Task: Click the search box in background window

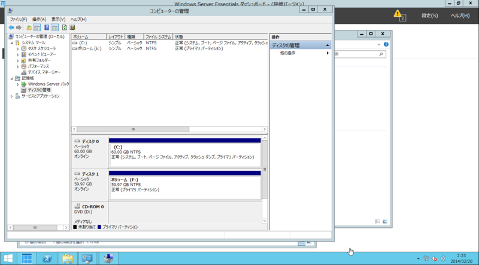Action: (x=360, y=54)
